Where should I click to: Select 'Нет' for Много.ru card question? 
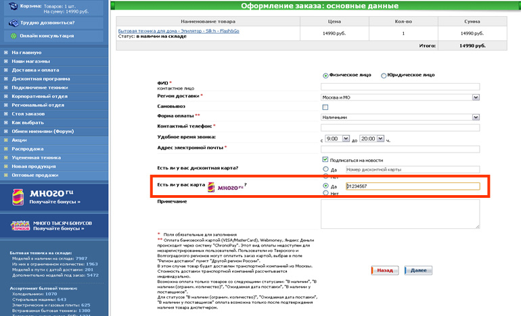click(x=325, y=193)
